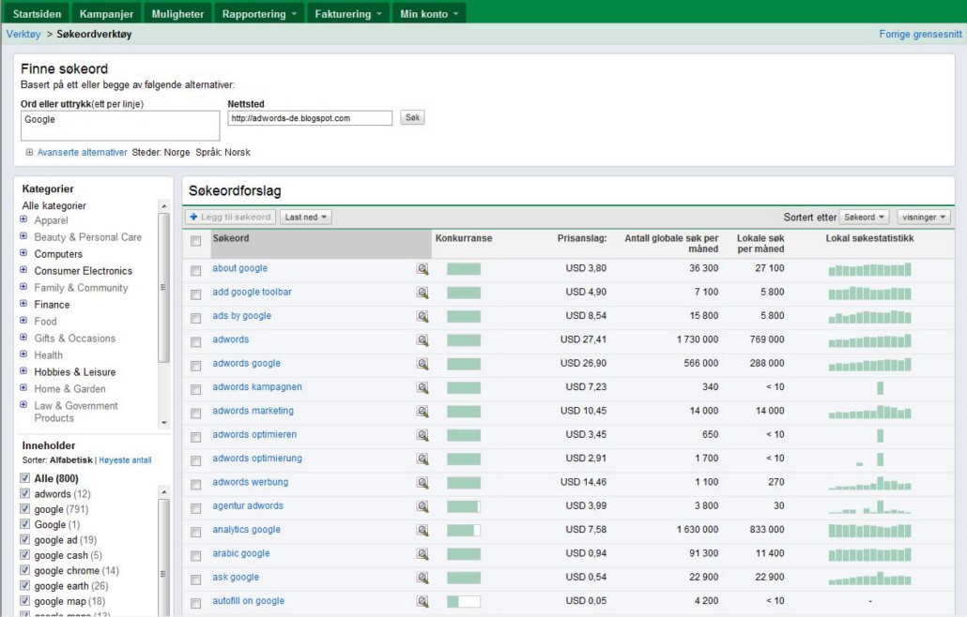This screenshot has height=617, width=967.
Task: Click magnifier icon in the 'adwords' row
Action: [x=422, y=339]
